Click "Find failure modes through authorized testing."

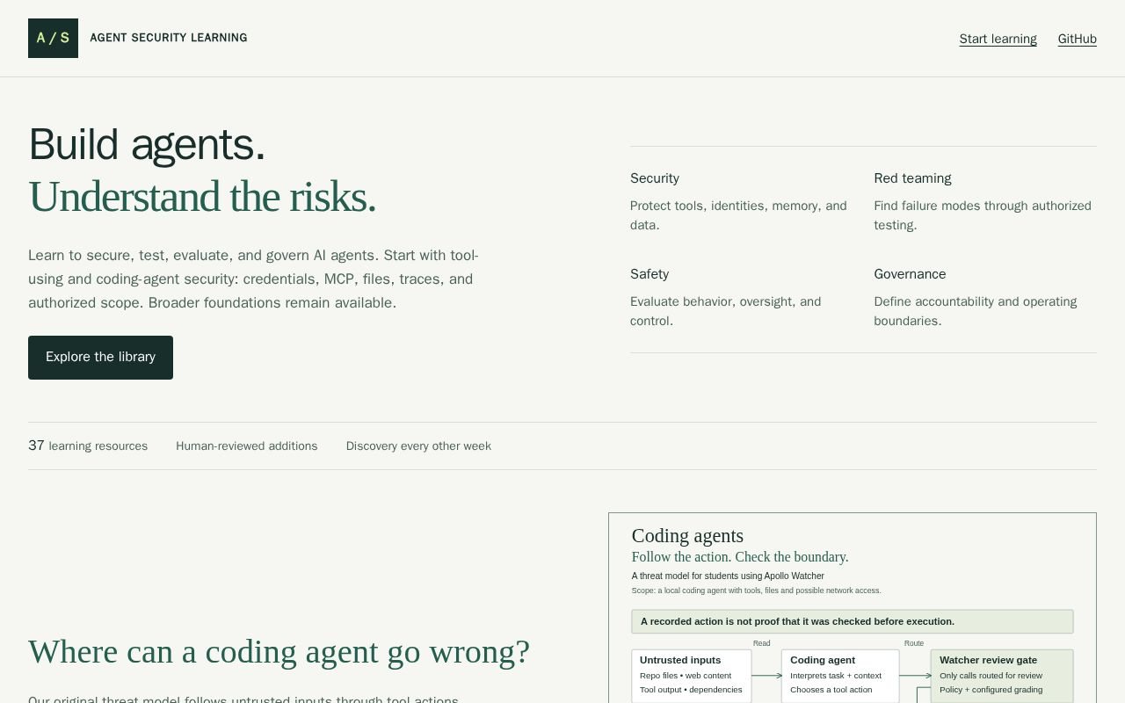(983, 215)
